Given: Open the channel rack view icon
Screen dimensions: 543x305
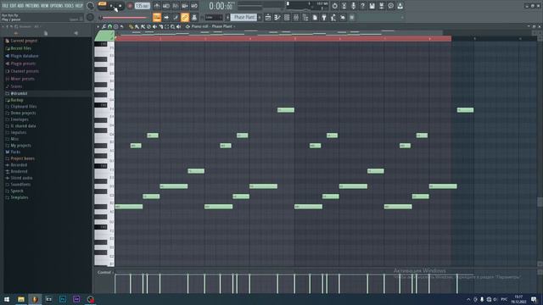Looking at the screenshot, I should point(287,17).
